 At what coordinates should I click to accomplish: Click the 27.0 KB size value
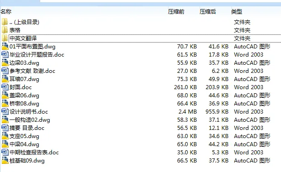coord(187,71)
